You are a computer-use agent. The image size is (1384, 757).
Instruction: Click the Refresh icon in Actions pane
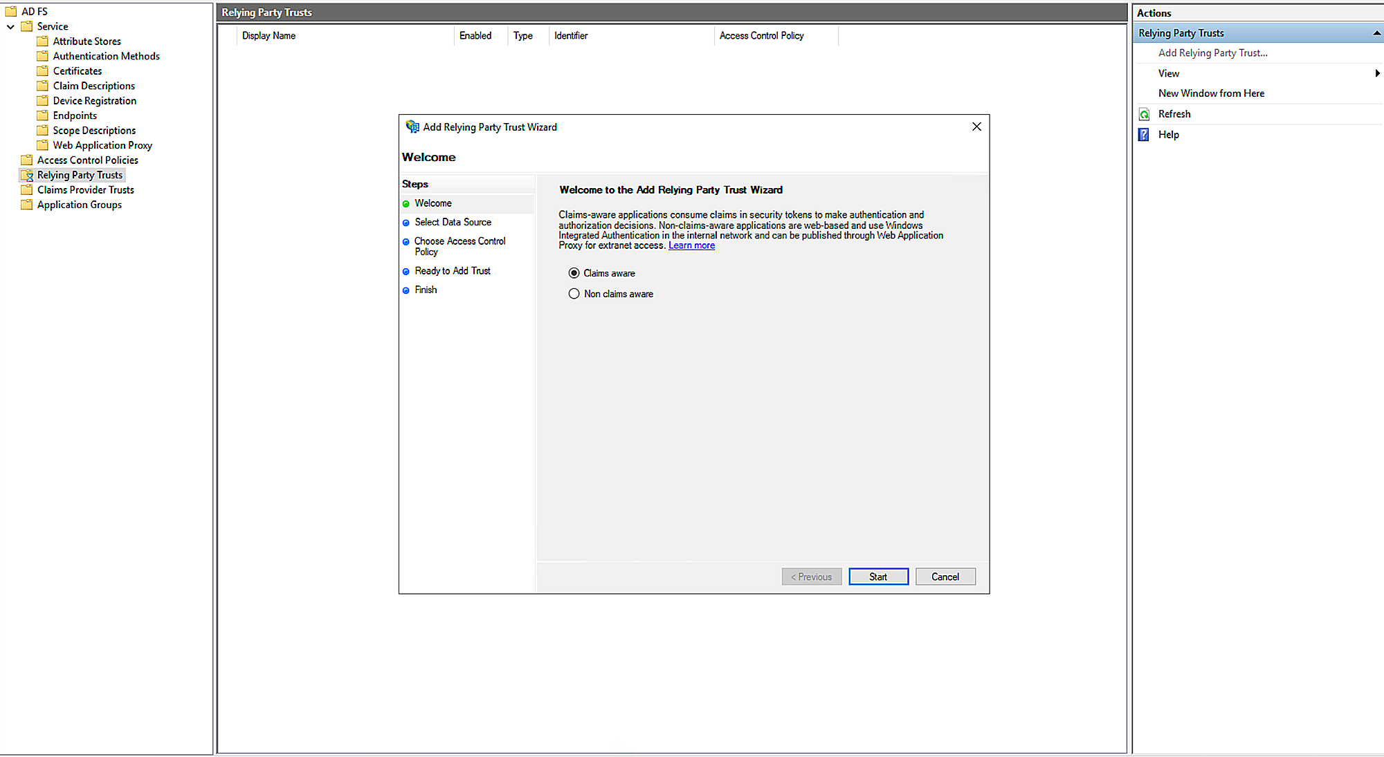click(x=1144, y=115)
